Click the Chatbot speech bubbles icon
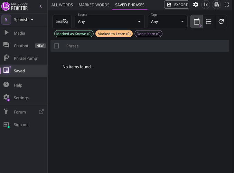This screenshot has width=234, height=173. coord(6,45)
